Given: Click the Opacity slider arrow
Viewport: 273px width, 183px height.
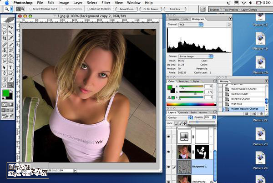Looking at the screenshot, I should click(214, 117).
